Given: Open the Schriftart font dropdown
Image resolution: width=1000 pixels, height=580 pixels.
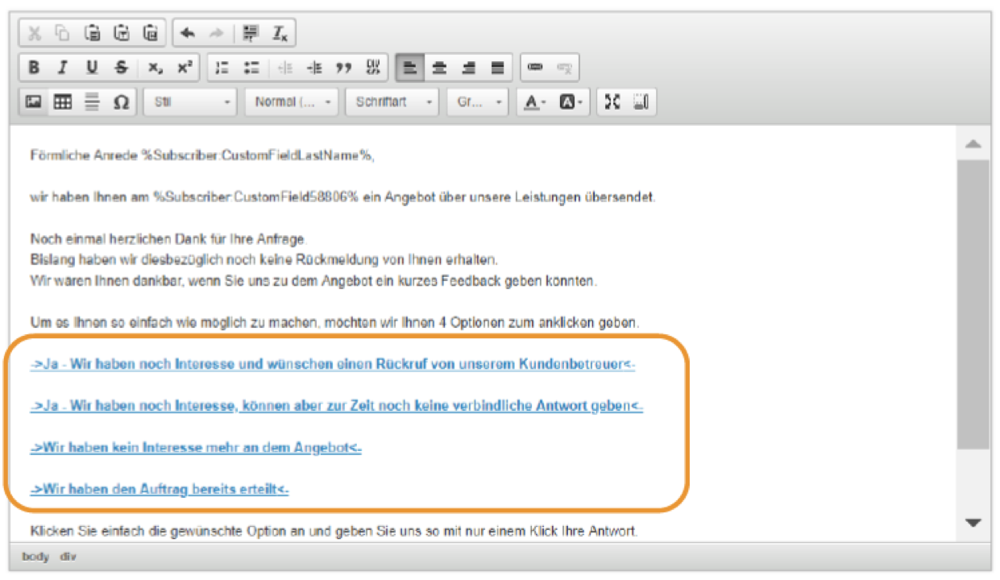Looking at the screenshot, I should [x=392, y=102].
